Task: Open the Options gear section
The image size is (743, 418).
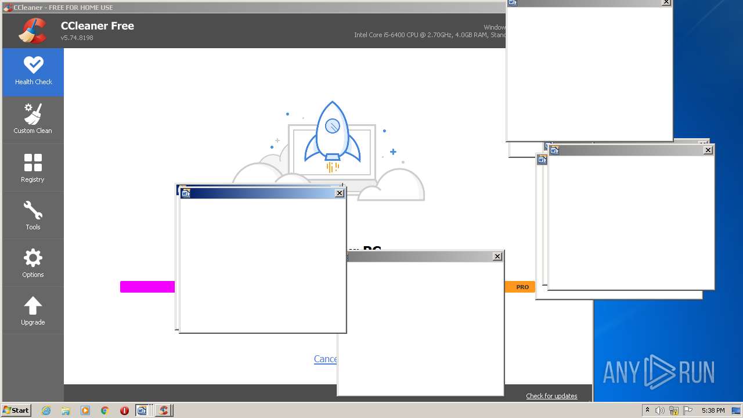Action: [x=33, y=263]
